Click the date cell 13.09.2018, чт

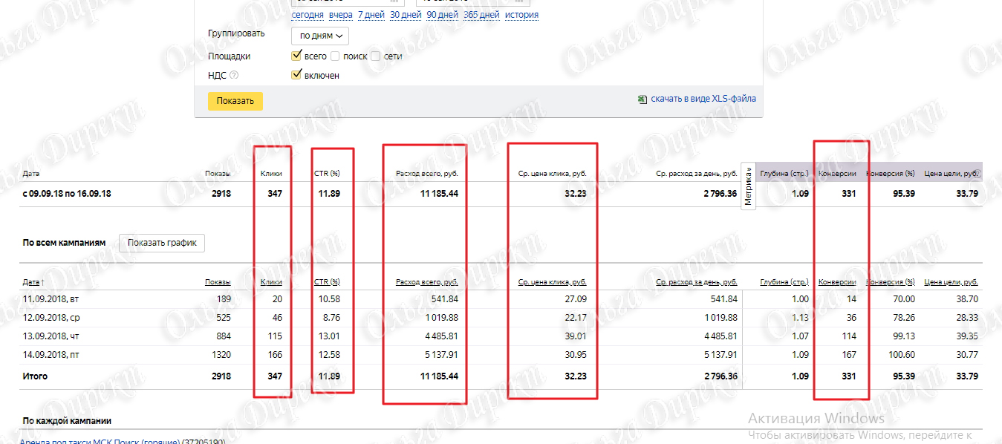click(x=51, y=336)
